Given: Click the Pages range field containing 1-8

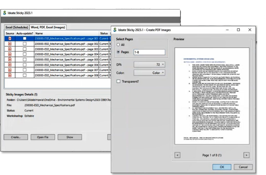Looking at the screenshot, I should tap(149, 52).
